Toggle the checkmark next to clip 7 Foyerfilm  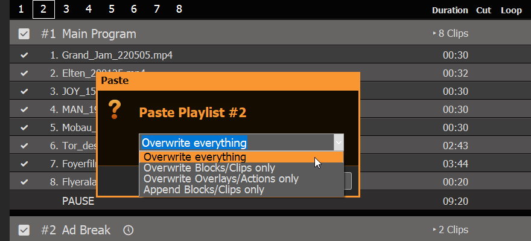click(24, 164)
